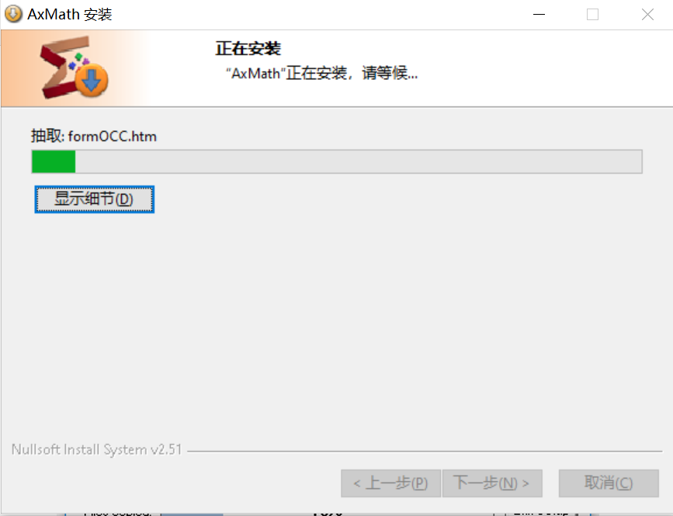Screen dimensions: 673x516
Task: Click the AxMath 安装 window title text
Action: (70, 14)
